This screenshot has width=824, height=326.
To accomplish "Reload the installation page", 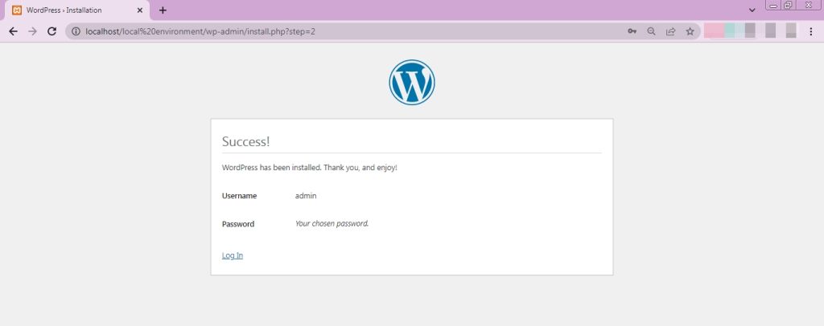I will [51, 31].
